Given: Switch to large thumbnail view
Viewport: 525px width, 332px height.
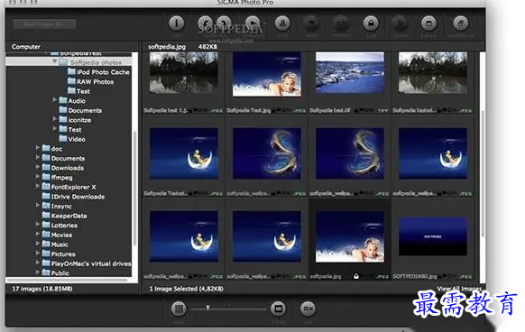Looking at the screenshot, I should pos(278,309).
